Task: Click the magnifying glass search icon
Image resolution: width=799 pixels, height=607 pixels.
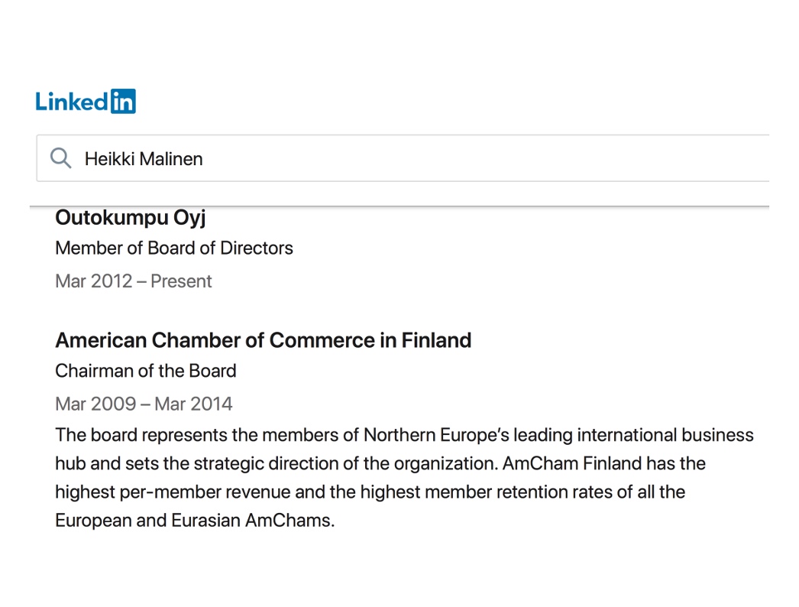Action: (60, 158)
